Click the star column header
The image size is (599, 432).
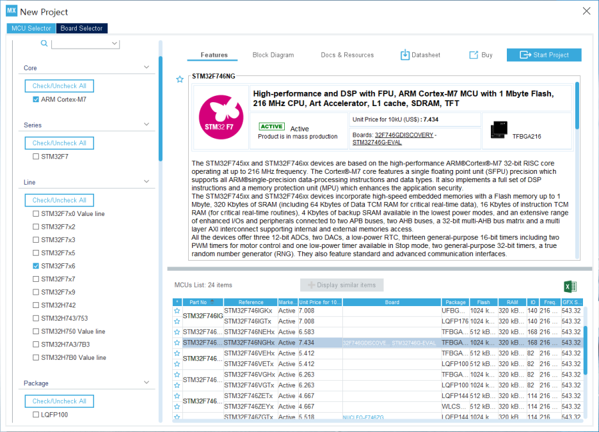(177, 302)
